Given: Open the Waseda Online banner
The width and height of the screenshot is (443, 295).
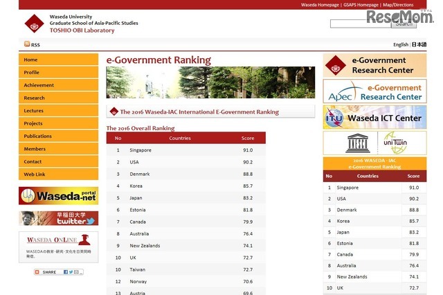Looking at the screenshot, I should coord(58,247).
